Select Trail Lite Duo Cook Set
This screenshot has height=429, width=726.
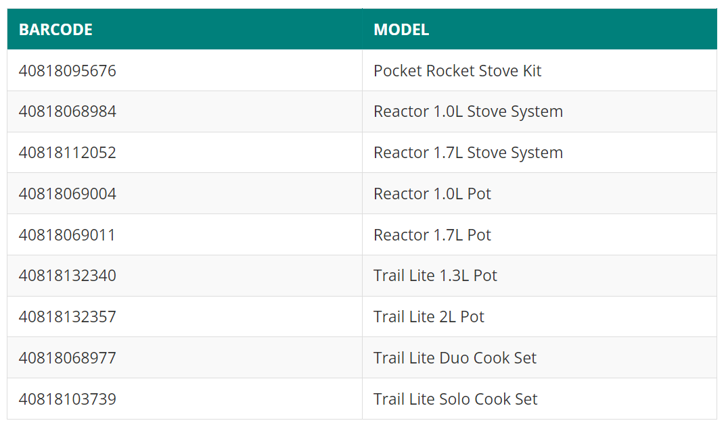point(455,358)
